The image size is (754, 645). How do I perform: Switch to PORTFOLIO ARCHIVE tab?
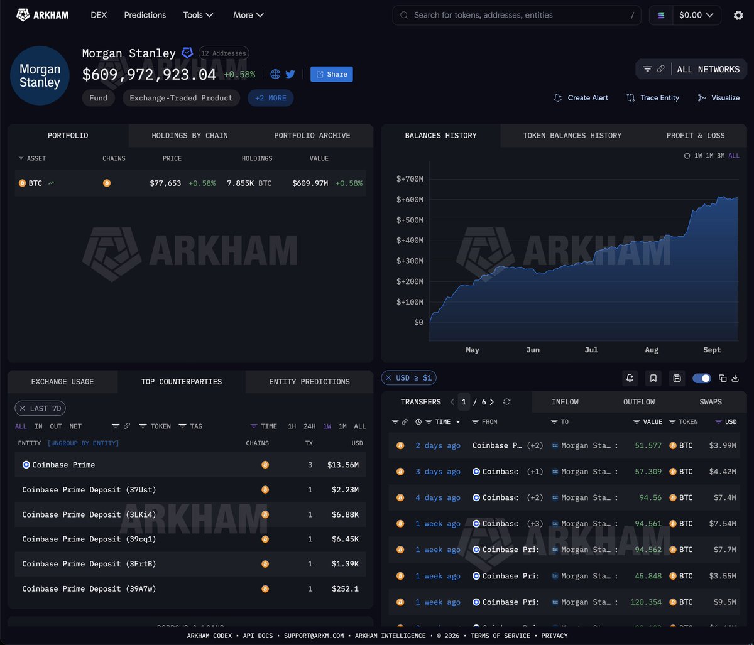coord(312,135)
